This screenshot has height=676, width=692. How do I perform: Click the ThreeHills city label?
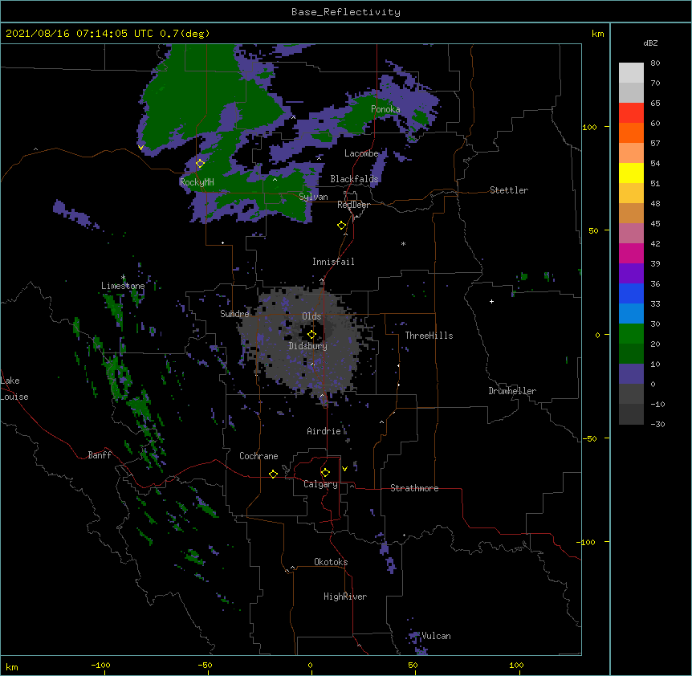429,336
